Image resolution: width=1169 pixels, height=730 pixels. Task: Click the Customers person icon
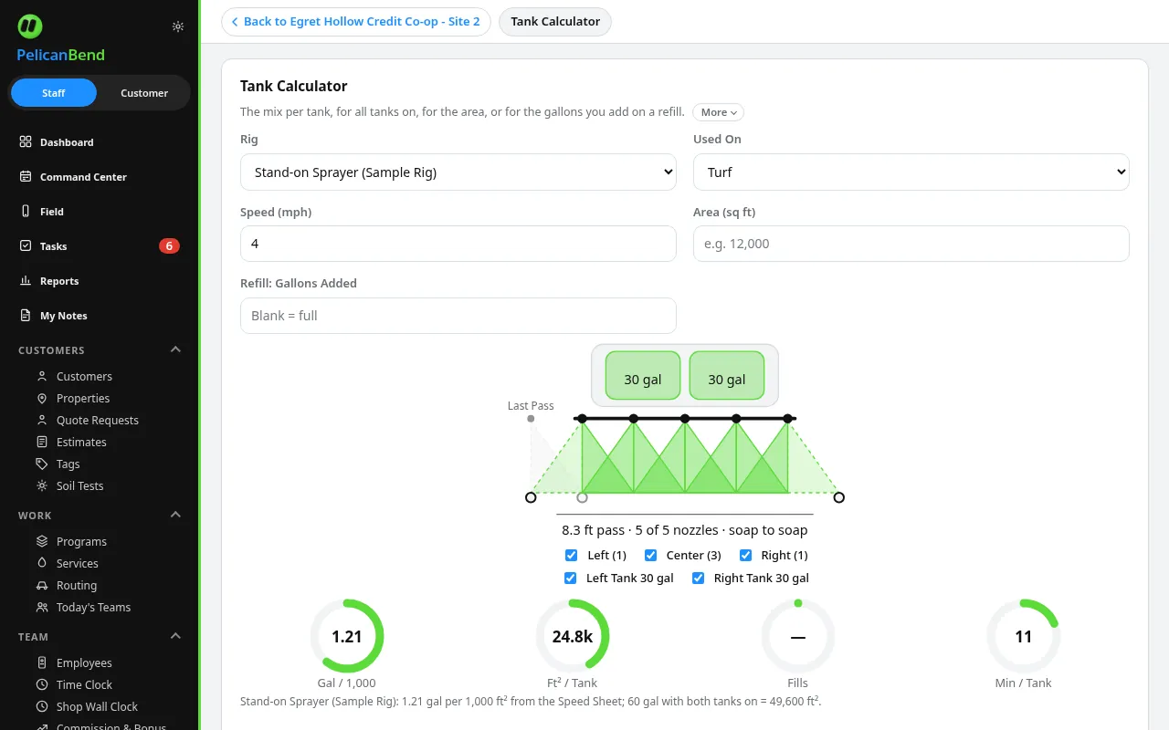point(42,376)
